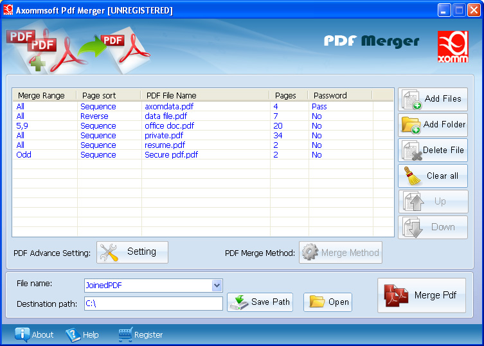Select the office doc.pdf row
The width and height of the screenshot is (484, 346).
tap(203, 126)
